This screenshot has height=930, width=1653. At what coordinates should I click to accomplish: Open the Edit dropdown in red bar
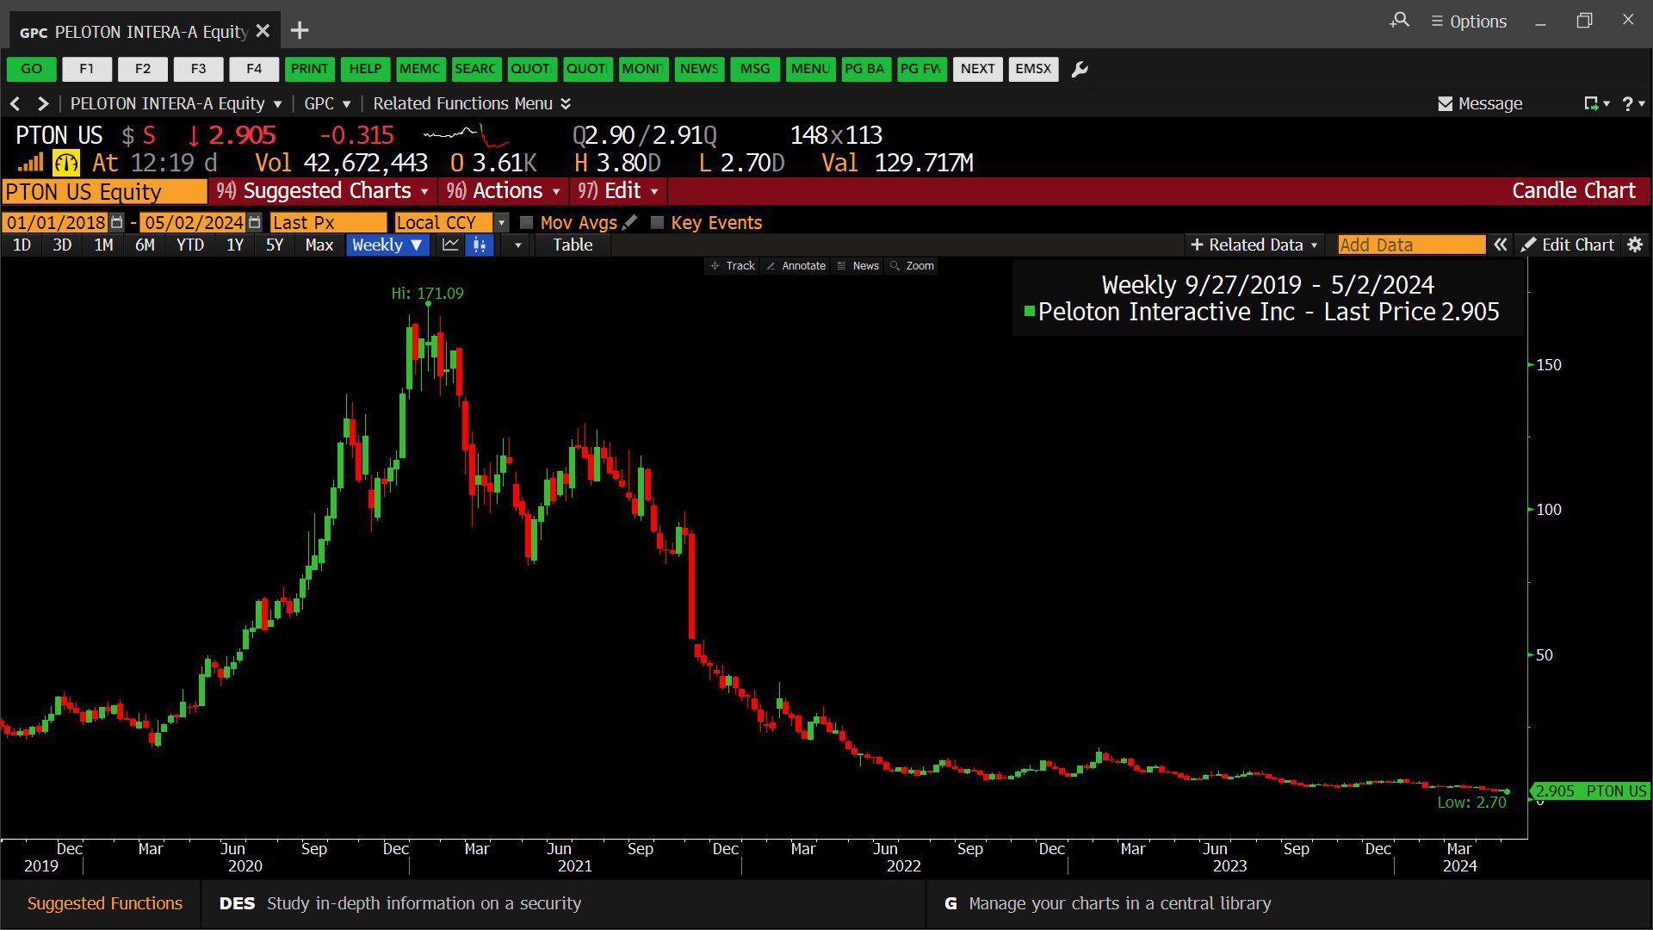[618, 191]
